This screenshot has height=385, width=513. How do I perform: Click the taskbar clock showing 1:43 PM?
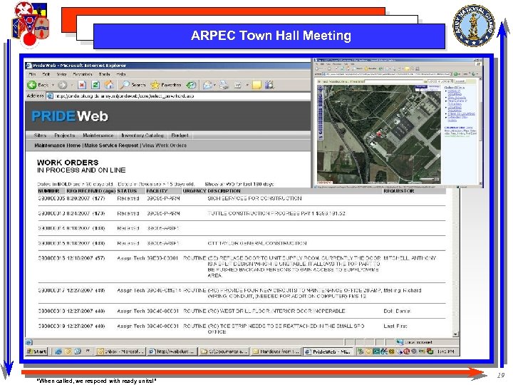pos(445,351)
